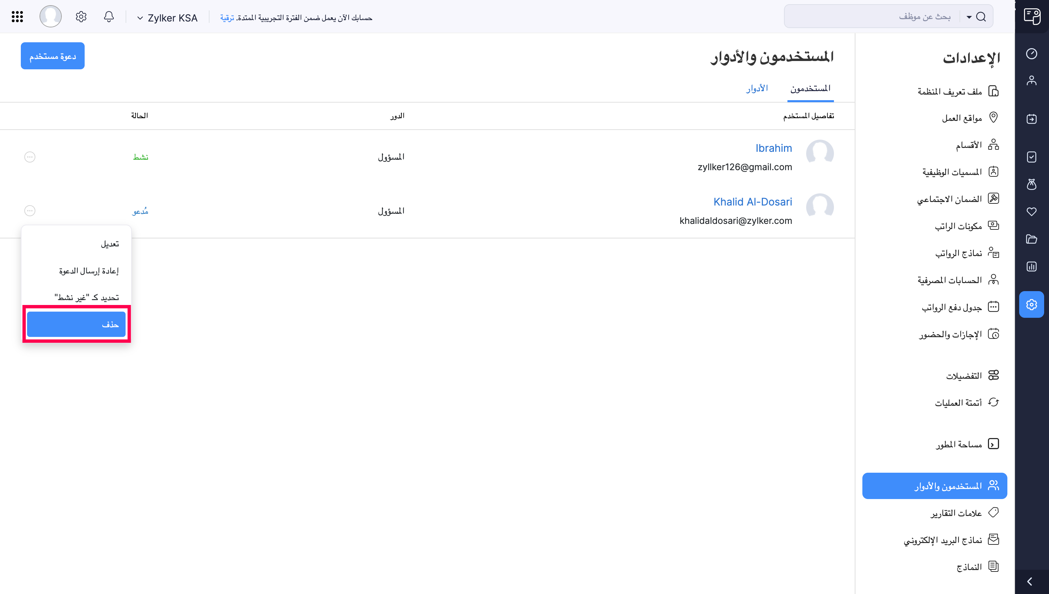Image resolution: width=1049 pixels, height=594 pixels.
Task: Open the approvals checkmark icon
Action: coord(1032,157)
